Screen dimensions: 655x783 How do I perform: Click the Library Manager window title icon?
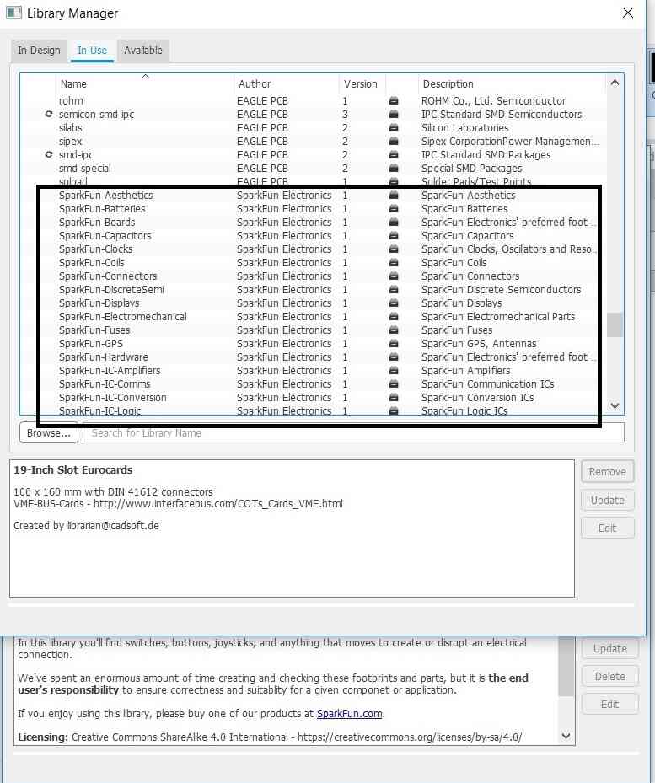coord(13,13)
